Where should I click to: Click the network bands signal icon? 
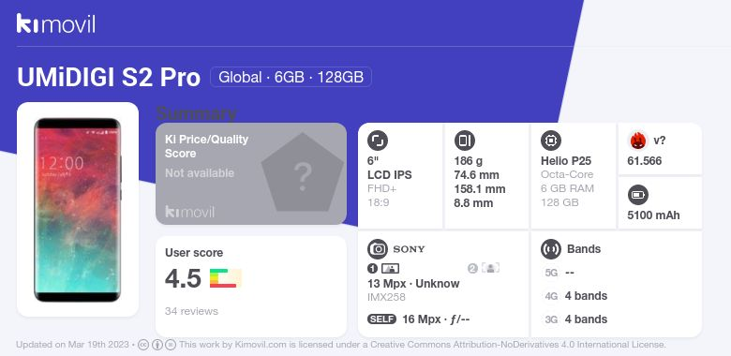tap(551, 249)
